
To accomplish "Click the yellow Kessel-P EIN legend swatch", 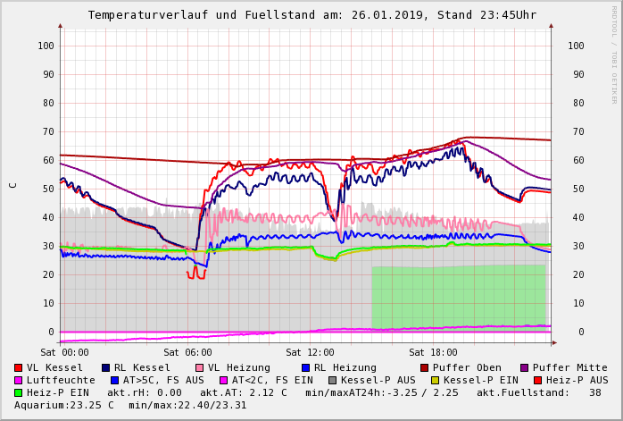I will [434, 380].
